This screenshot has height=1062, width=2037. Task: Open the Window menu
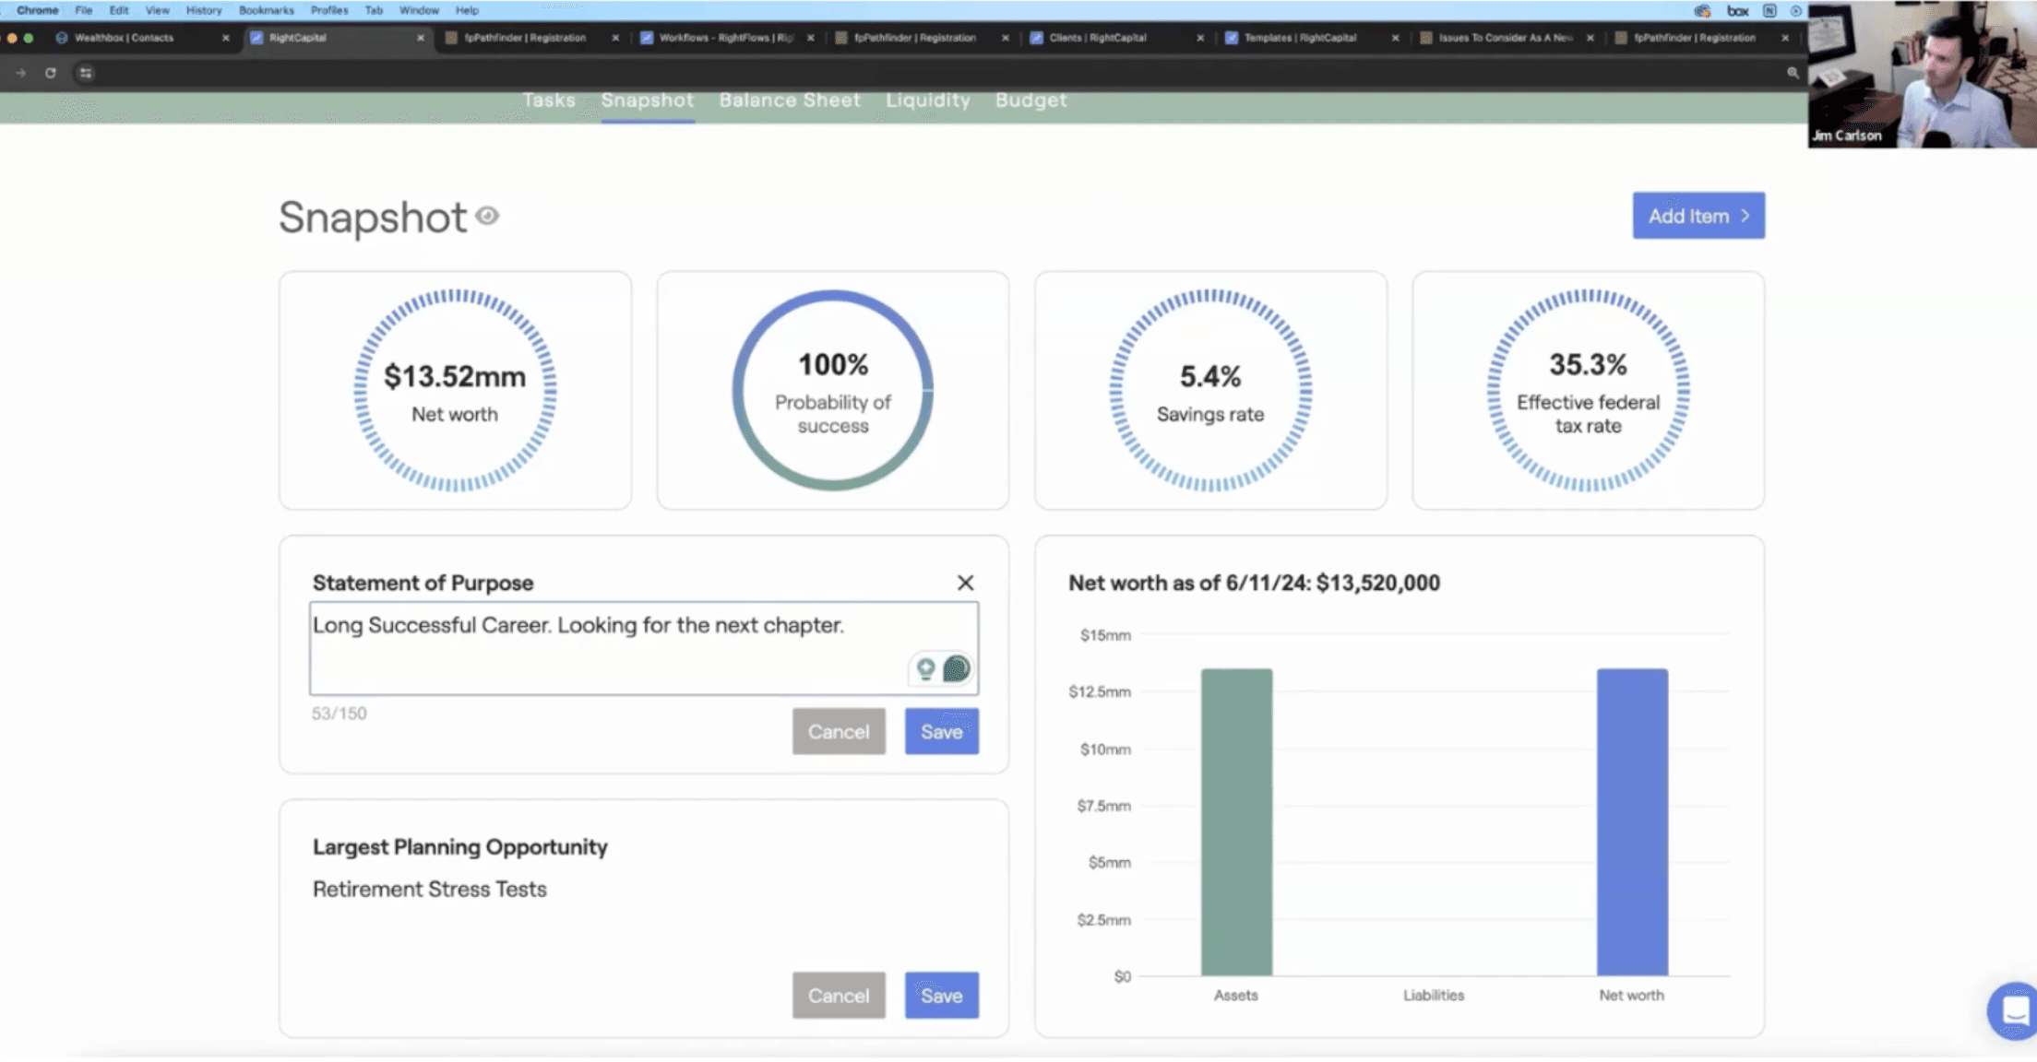pos(419,10)
